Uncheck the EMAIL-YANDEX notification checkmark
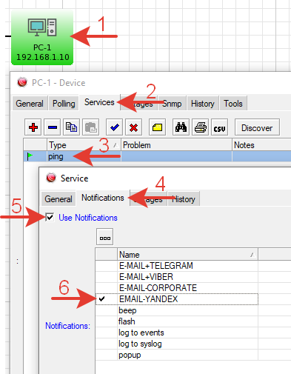Screen dimensions: 291x374 [x=101, y=299]
